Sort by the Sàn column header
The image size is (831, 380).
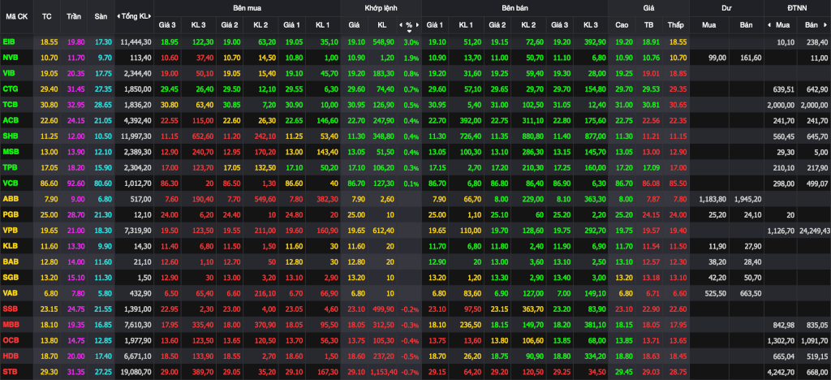[x=101, y=16]
